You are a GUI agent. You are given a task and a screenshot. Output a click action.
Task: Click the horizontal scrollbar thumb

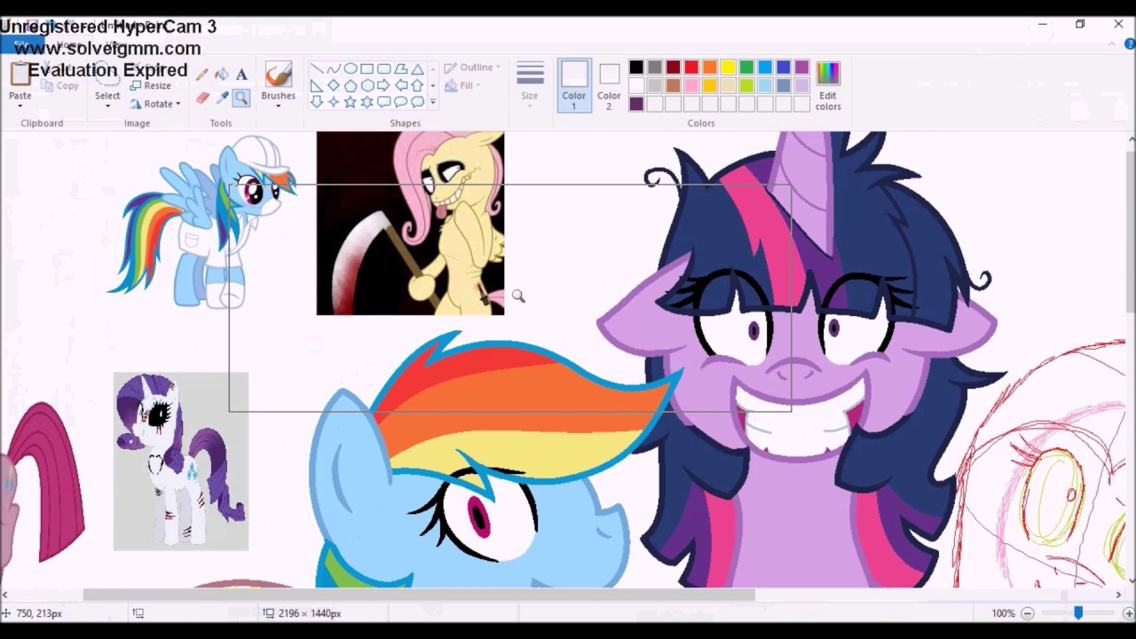(x=419, y=595)
